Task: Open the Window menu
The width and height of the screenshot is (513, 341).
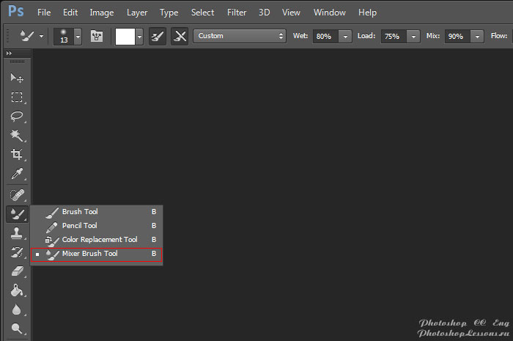Action: 330,12
